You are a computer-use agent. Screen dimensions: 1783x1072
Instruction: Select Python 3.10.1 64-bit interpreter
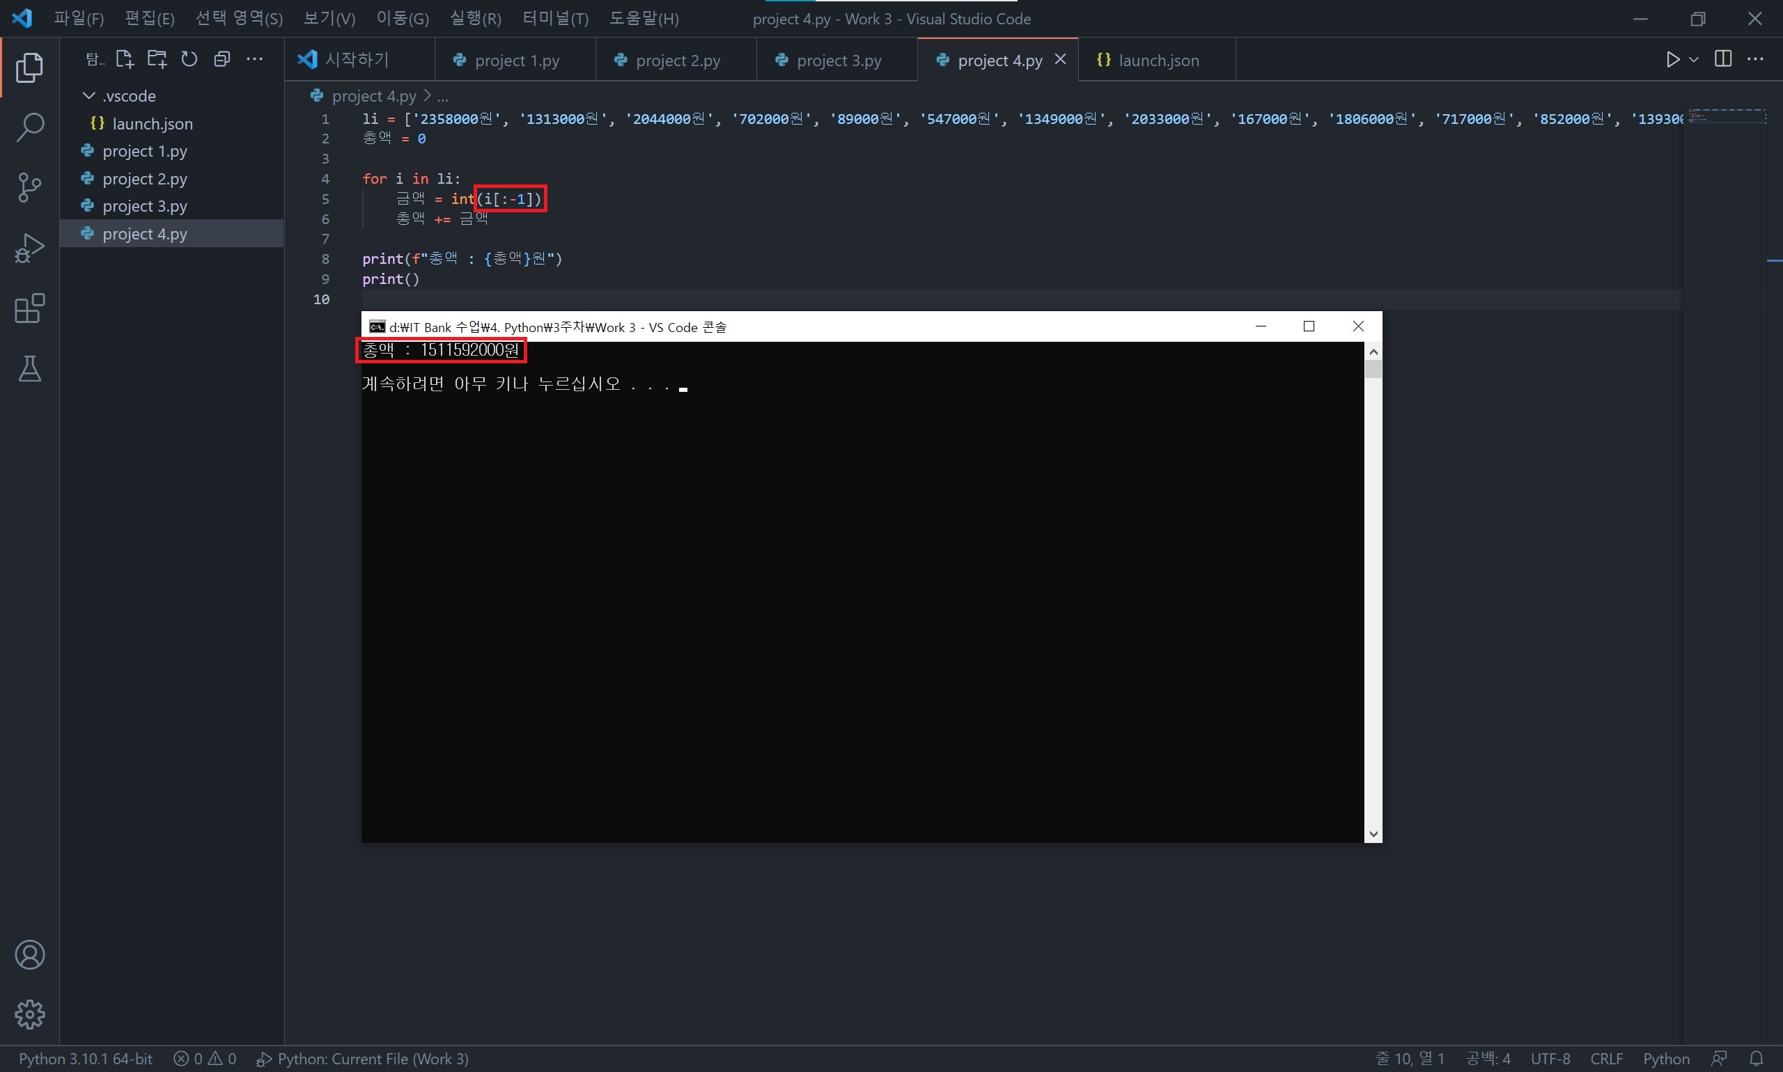pos(85,1059)
